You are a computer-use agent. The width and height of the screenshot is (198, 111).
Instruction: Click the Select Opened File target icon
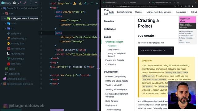15,3
